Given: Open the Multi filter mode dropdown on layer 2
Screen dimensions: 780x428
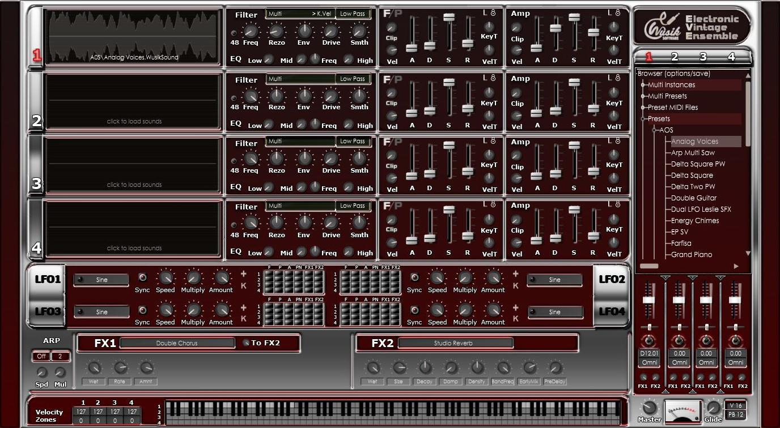Looking at the screenshot, I should pyautogui.click(x=300, y=79).
